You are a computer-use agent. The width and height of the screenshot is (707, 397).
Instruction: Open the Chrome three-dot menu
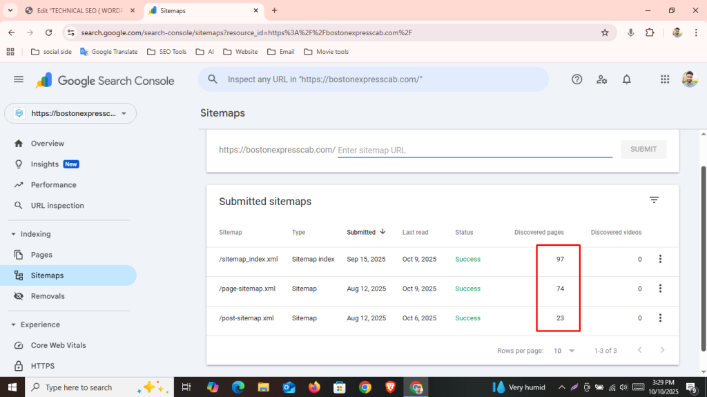coord(696,32)
